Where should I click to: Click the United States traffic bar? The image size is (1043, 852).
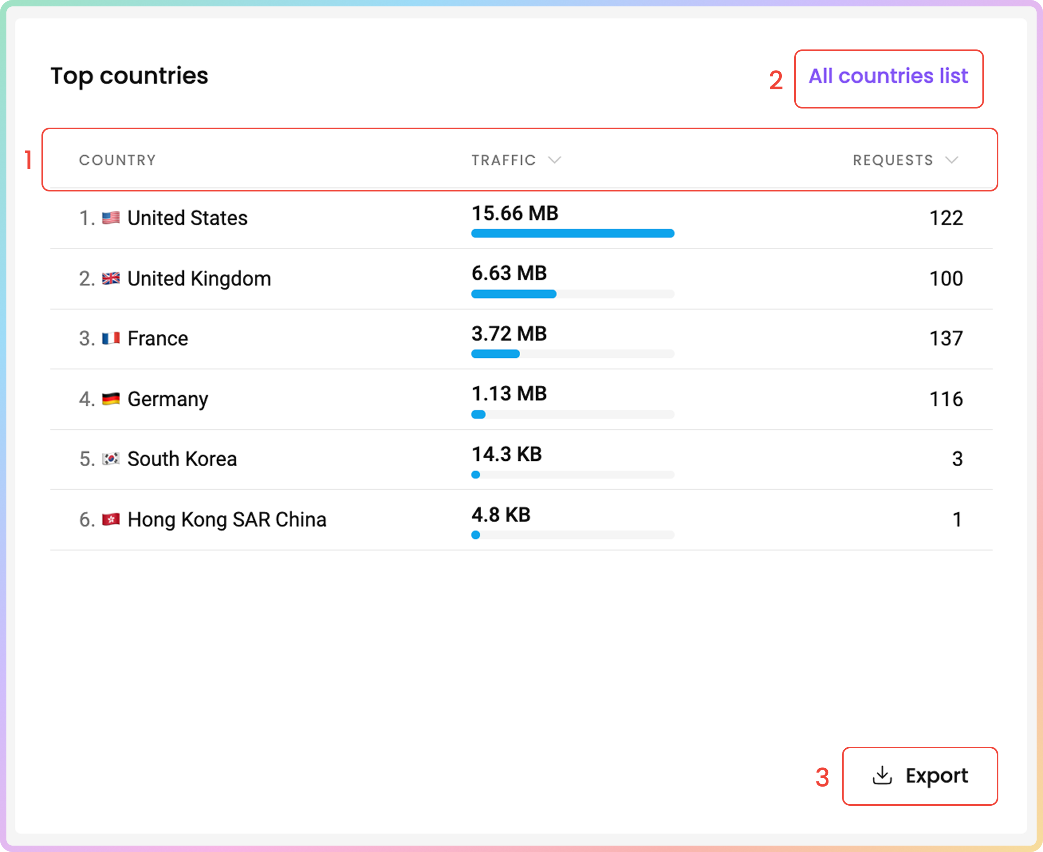coord(573,234)
